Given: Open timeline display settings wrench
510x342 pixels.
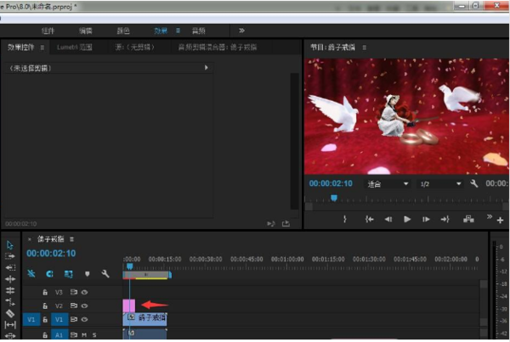Looking at the screenshot, I should coord(105,274).
